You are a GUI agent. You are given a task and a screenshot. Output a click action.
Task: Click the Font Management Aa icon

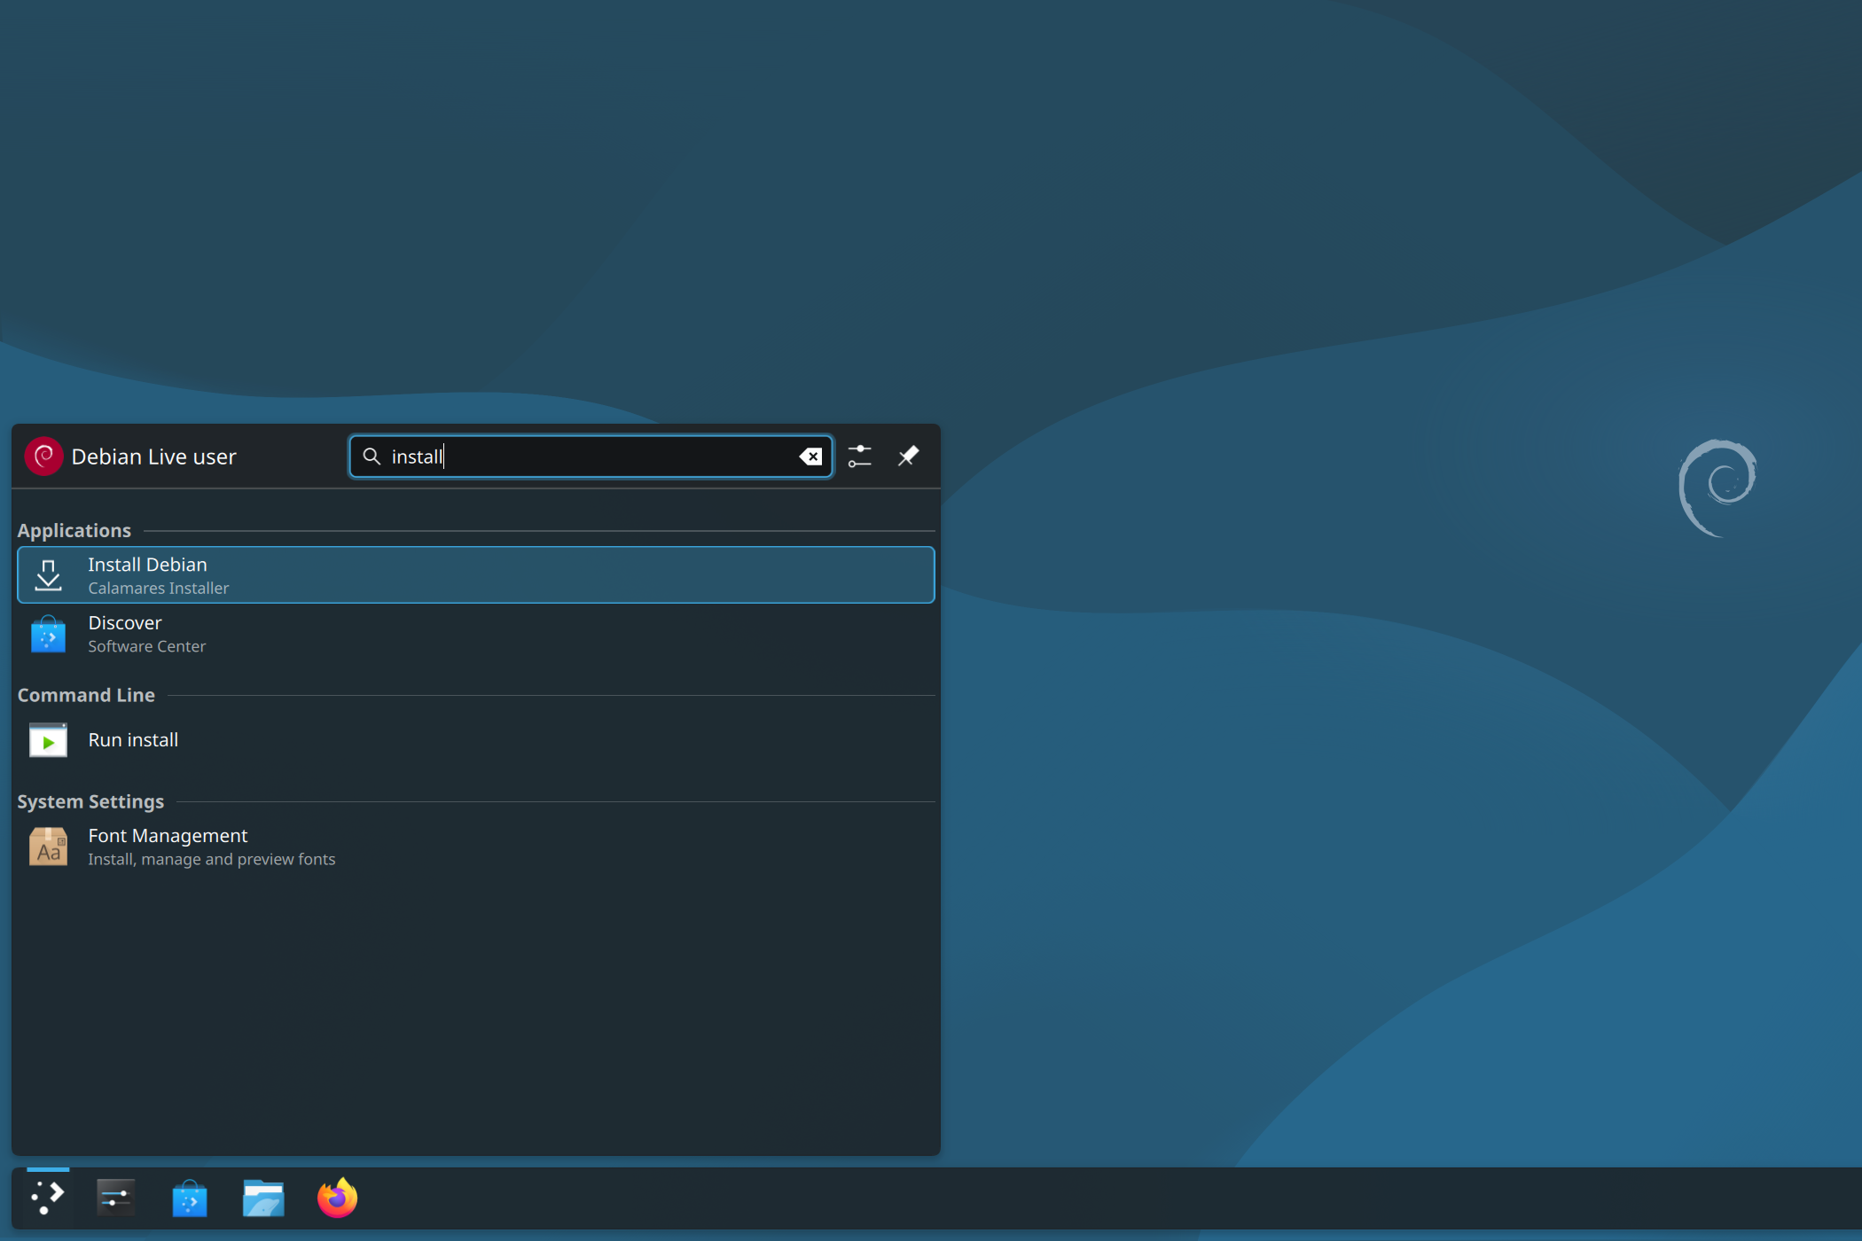point(48,847)
